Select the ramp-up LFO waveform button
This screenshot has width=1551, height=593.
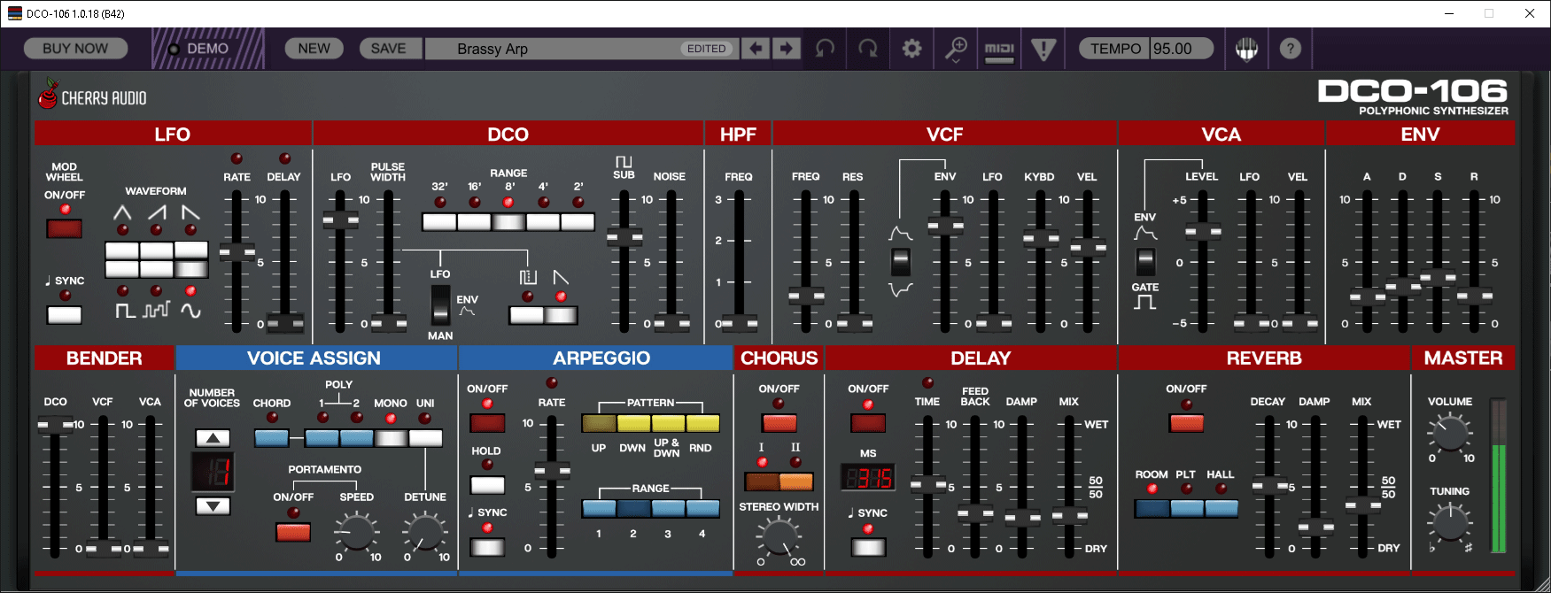pos(156,250)
